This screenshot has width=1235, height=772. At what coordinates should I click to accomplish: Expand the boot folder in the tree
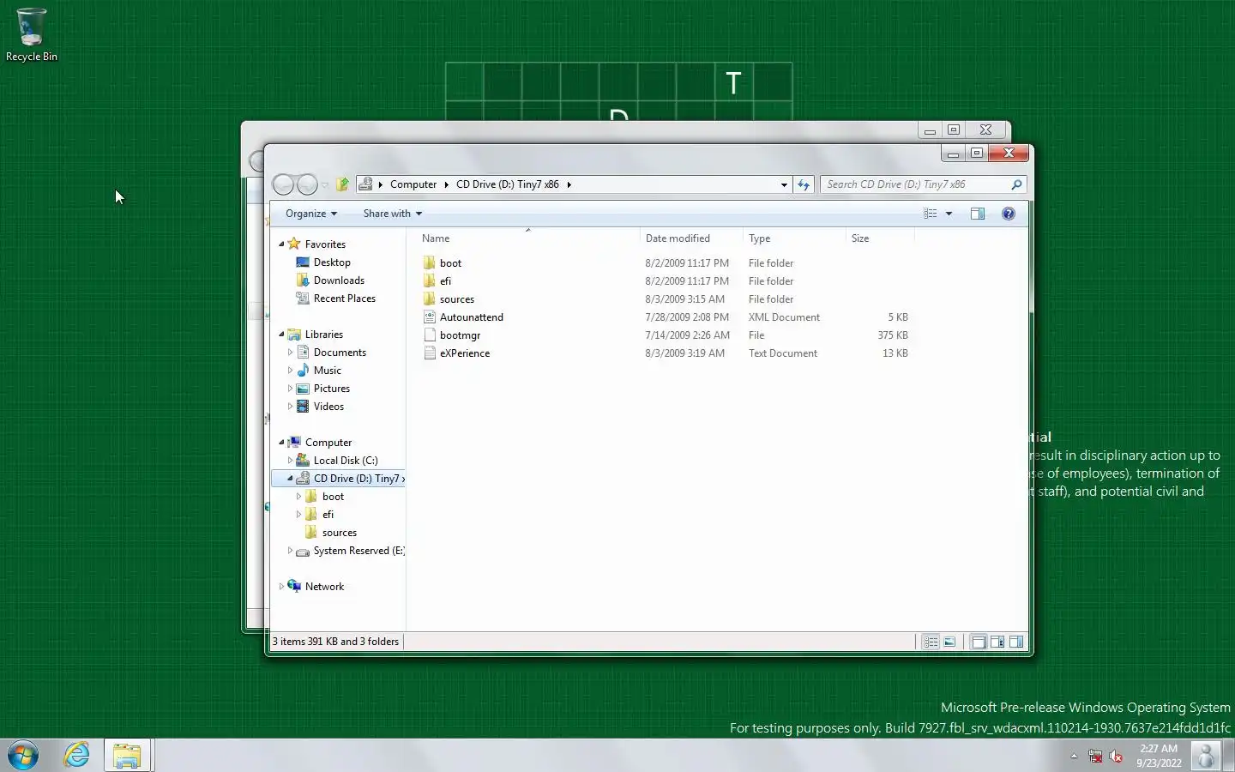[x=298, y=497]
